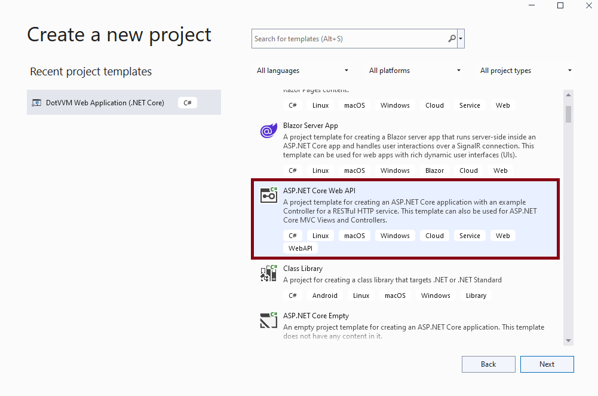Expand the All platforms filter
The image size is (598, 396).
tap(415, 71)
